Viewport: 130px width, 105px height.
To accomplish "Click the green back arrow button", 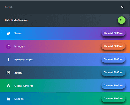I will pos(122,20).
